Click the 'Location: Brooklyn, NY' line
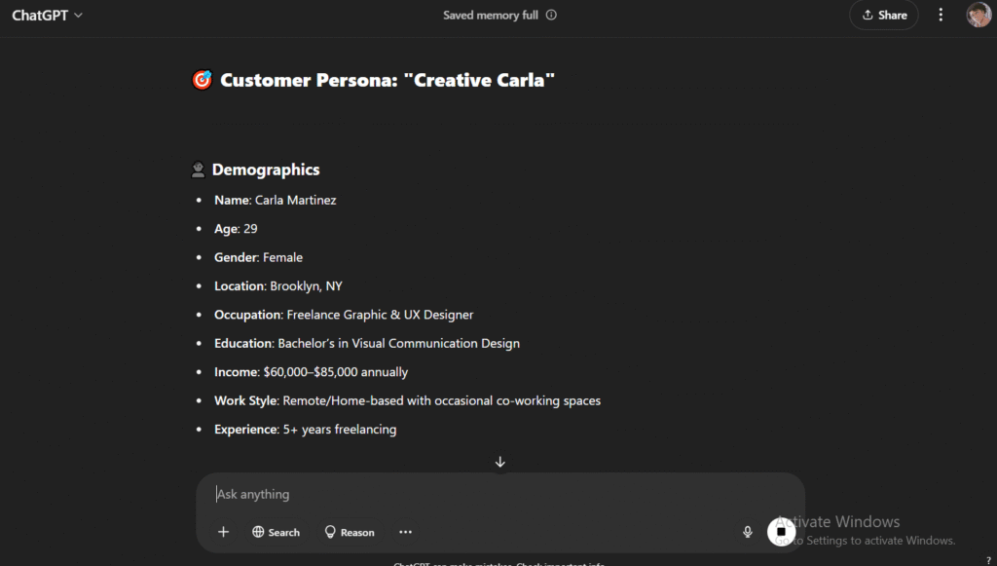The image size is (997, 566). [277, 286]
